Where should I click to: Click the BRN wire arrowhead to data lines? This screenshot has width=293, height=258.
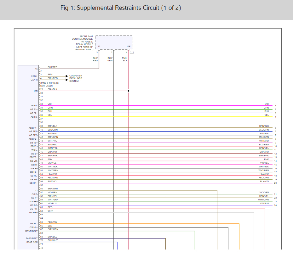[x=67, y=76]
